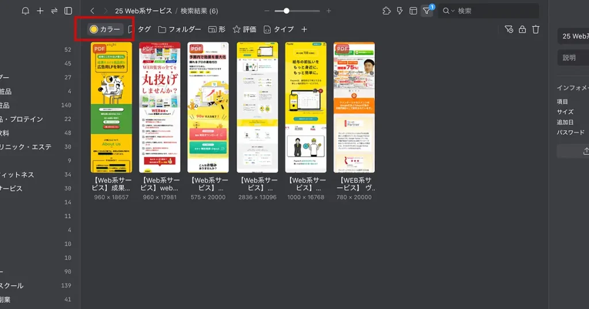Open the タイプ type filter
589x309 pixels.
pos(278,29)
